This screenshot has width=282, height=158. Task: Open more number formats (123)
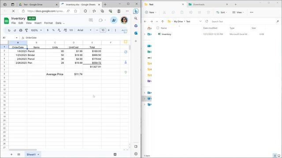pos(71,30)
